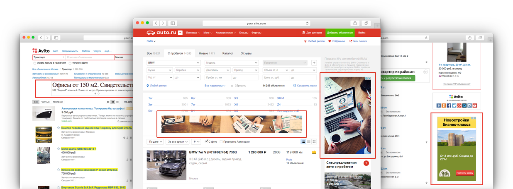Image resolution: width=513 pixels, height=189 pixels.
Task: Check 'только с фото' on Avito
Action: coord(71,63)
